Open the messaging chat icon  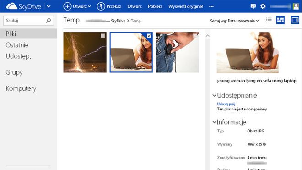tap(253, 6)
